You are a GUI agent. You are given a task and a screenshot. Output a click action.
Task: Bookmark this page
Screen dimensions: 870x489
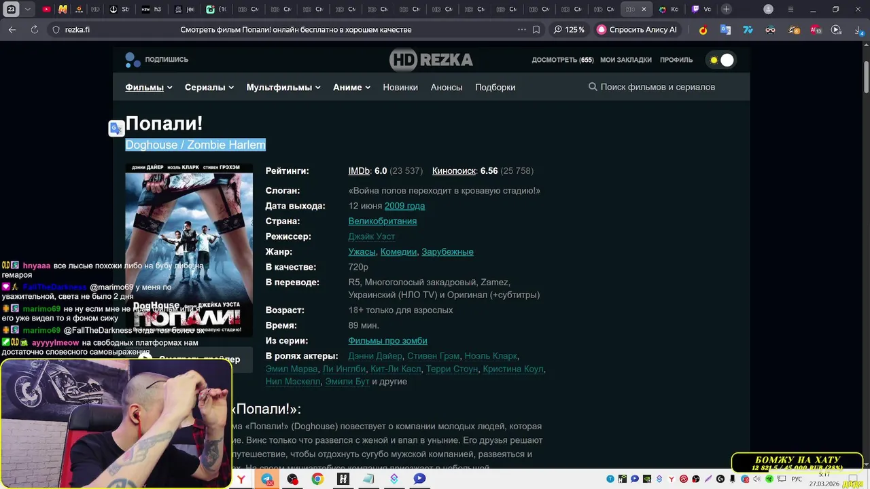(x=536, y=30)
